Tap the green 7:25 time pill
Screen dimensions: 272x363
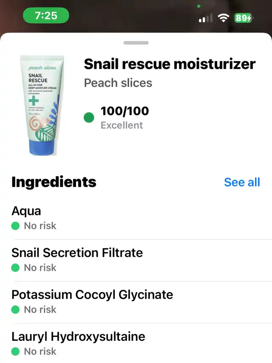(x=46, y=15)
